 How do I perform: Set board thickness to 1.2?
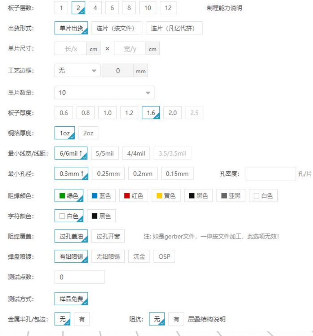point(129,113)
